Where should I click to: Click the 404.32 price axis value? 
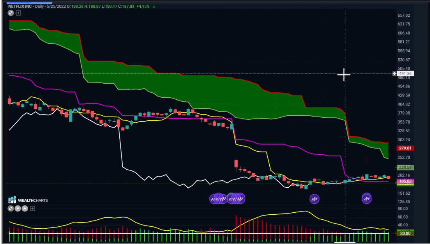404,104
